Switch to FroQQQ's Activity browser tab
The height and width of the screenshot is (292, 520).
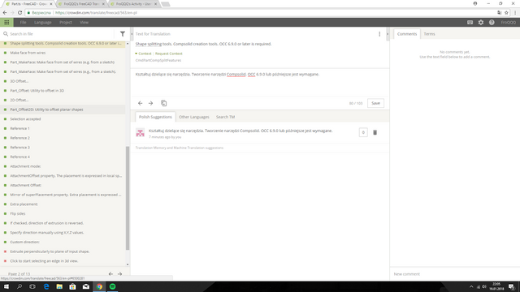133,4
